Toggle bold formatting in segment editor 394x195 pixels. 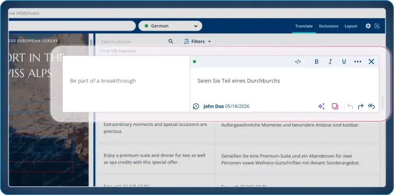point(317,62)
